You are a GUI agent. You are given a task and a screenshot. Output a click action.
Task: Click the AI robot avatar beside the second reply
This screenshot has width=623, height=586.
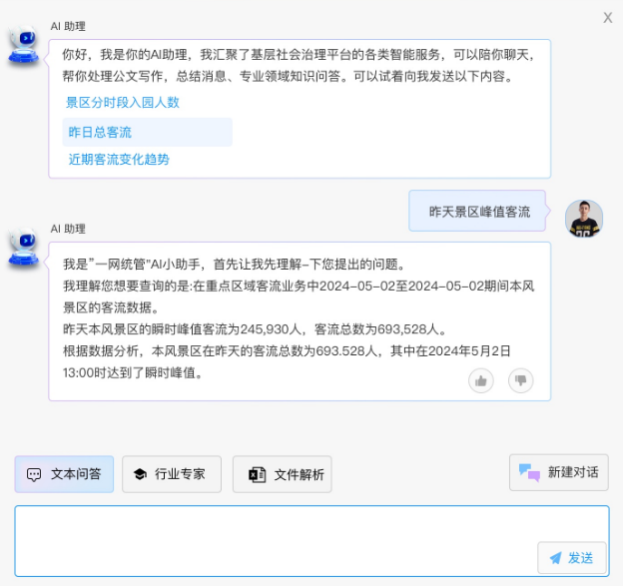23,248
